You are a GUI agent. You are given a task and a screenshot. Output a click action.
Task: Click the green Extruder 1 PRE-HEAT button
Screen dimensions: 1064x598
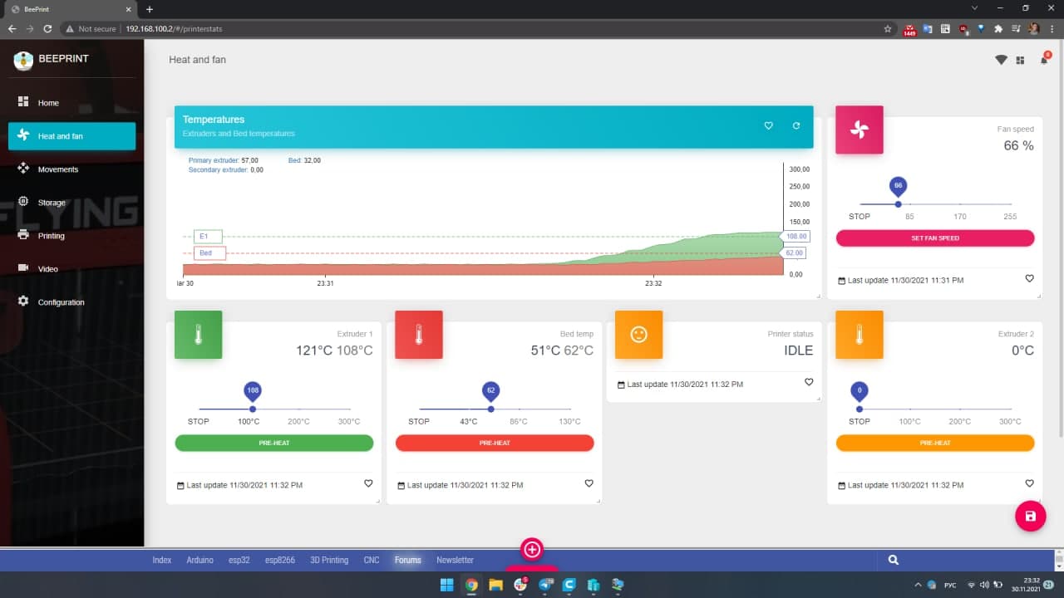(274, 443)
